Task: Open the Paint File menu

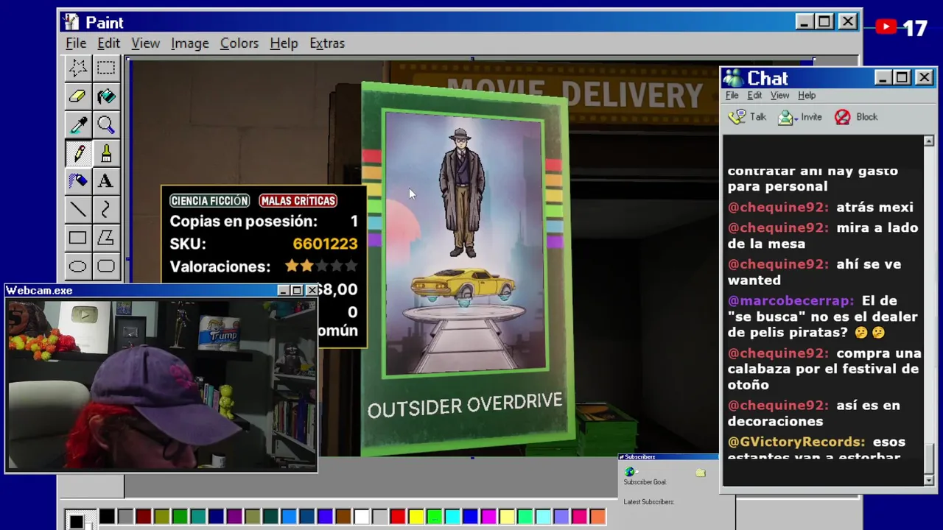Action: 76,43
